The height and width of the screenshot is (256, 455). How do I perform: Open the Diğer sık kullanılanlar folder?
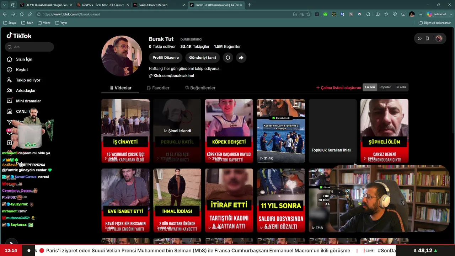pos(434,23)
